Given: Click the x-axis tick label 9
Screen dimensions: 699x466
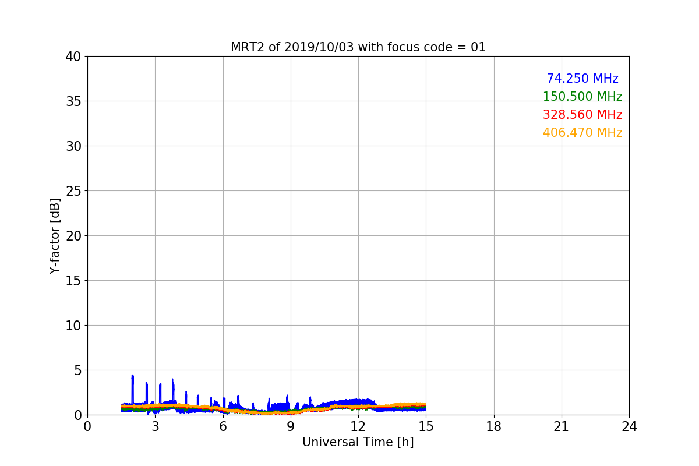Looking at the screenshot, I should click(291, 426).
